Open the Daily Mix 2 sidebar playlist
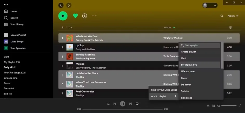 (x=10, y=67)
